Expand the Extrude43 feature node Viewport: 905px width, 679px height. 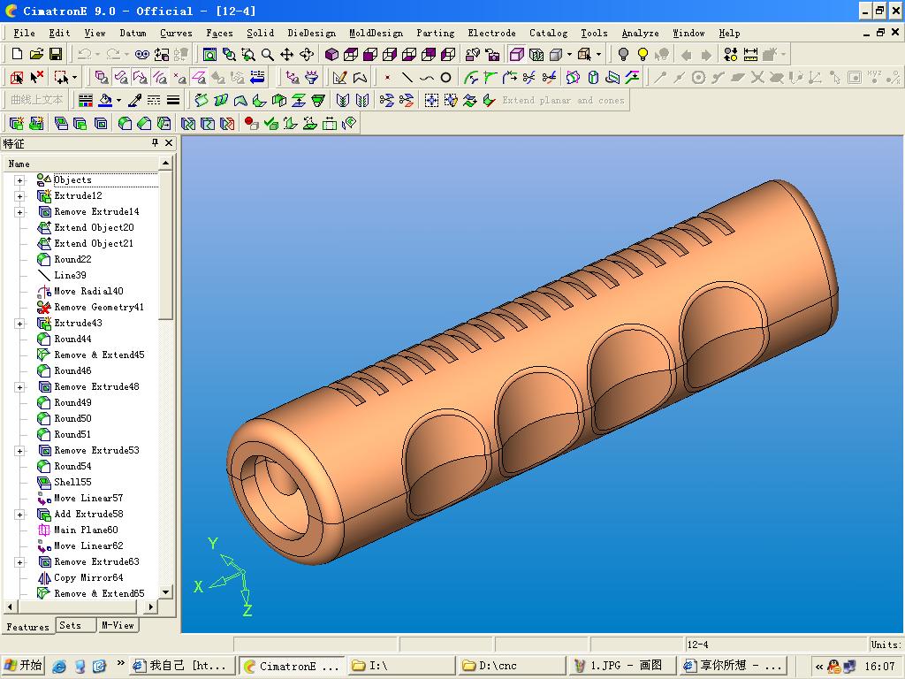tap(19, 324)
